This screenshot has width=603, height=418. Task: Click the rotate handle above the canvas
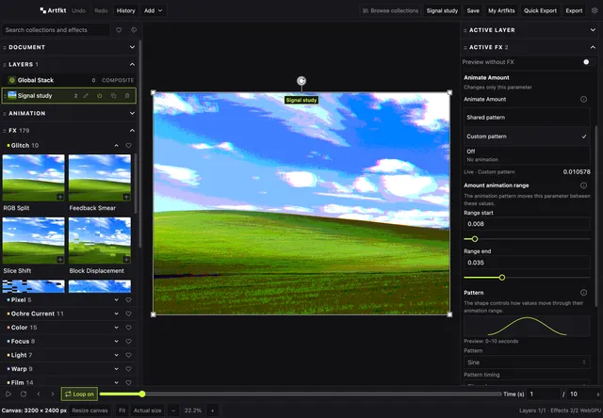(x=301, y=81)
